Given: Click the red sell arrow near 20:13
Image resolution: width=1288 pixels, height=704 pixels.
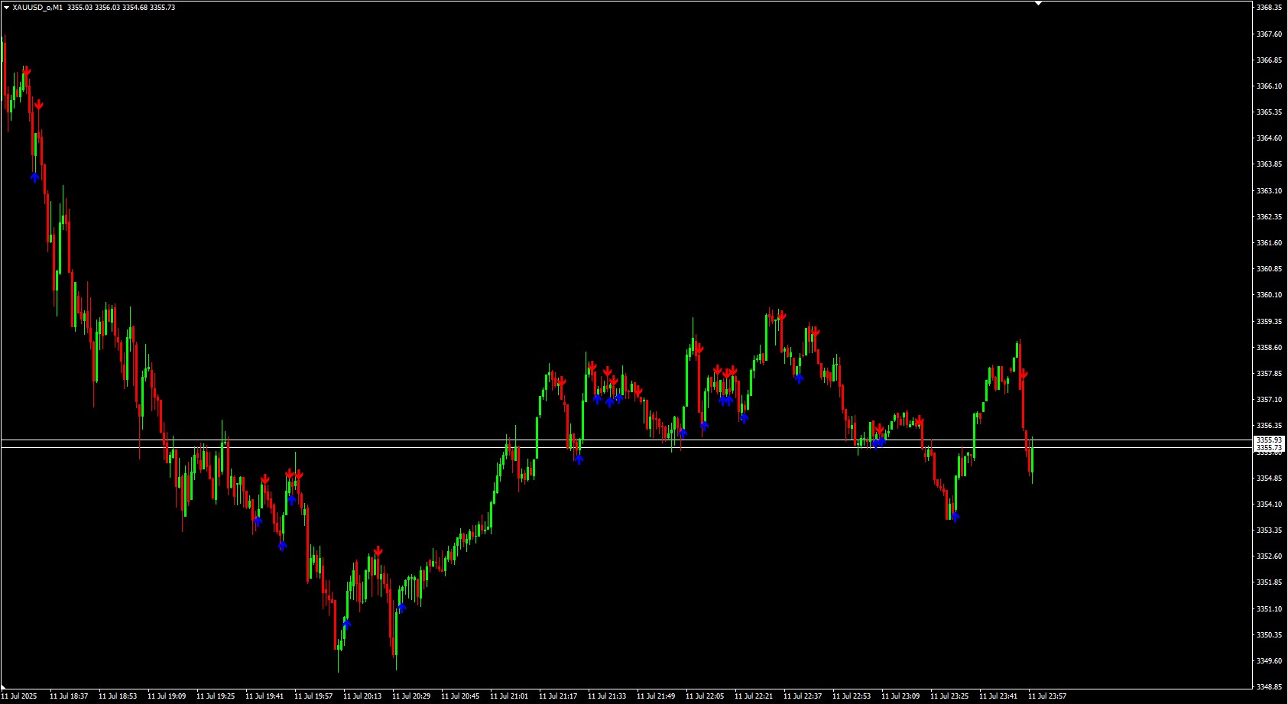Looking at the screenshot, I should click(x=378, y=551).
